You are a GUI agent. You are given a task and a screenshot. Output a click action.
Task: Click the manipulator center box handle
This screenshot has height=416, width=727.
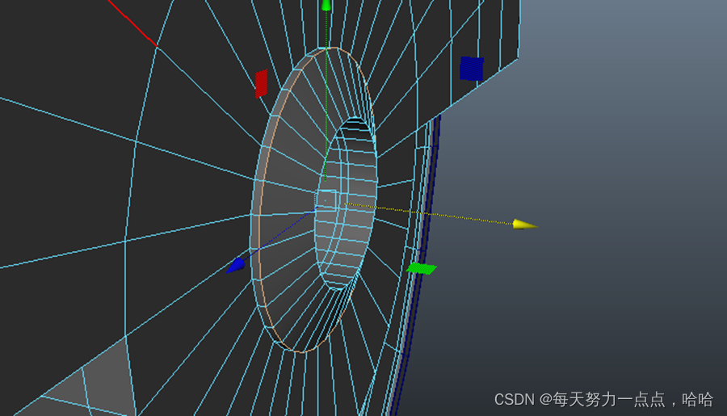pyautogui.click(x=326, y=200)
